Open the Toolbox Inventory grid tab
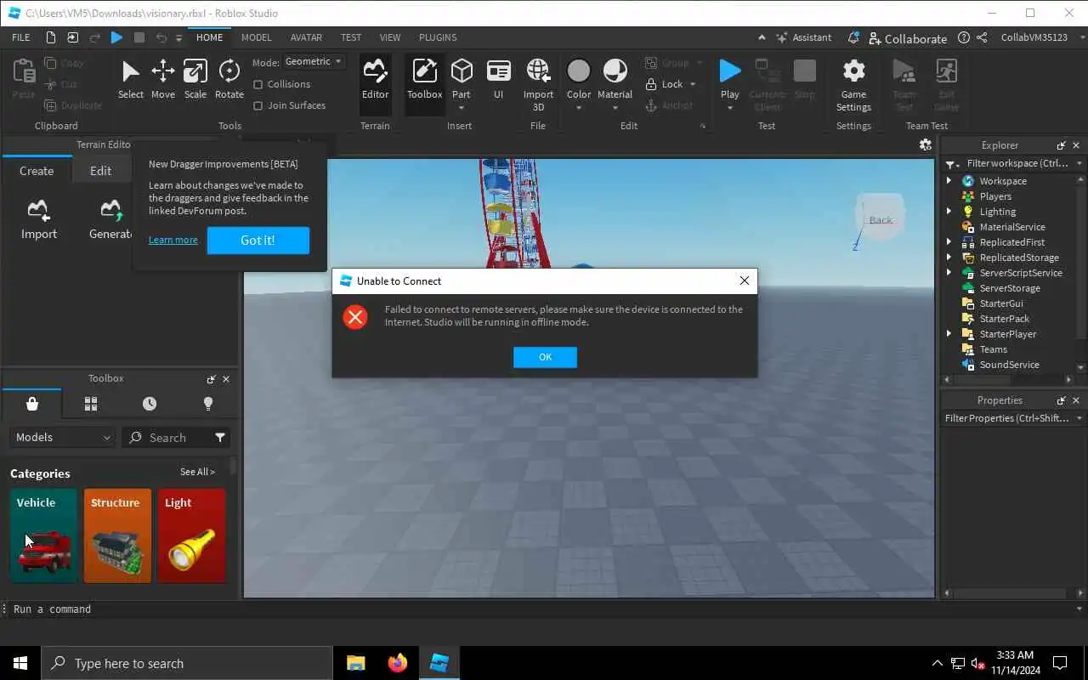The height and width of the screenshot is (680, 1088). click(x=91, y=404)
